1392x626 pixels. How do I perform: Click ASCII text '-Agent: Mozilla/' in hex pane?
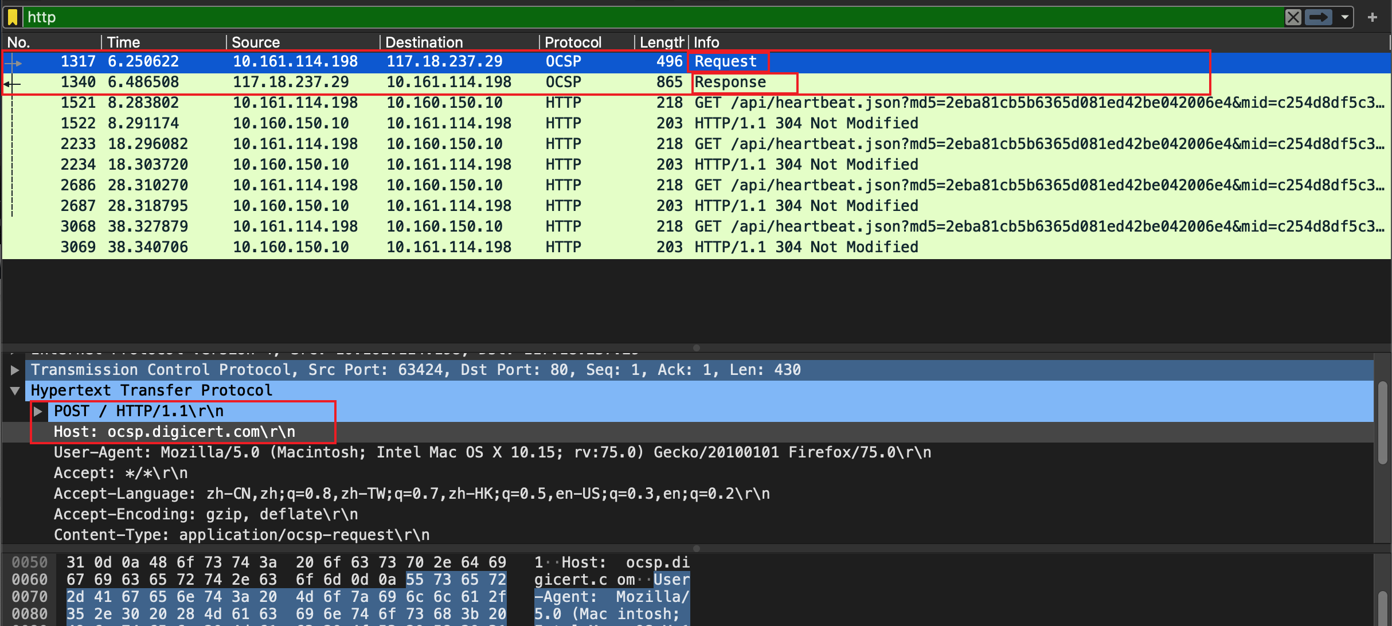point(612,597)
